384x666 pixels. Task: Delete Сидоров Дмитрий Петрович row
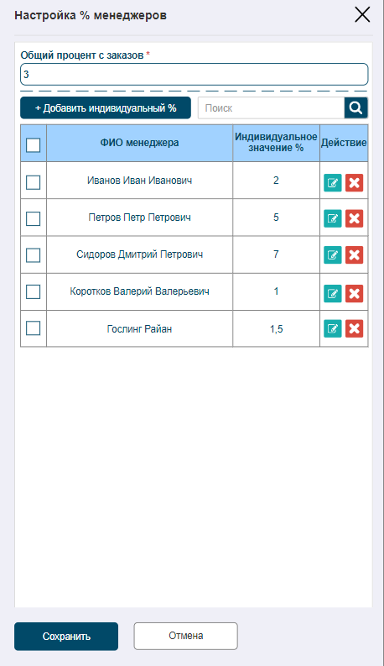[x=355, y=254]
